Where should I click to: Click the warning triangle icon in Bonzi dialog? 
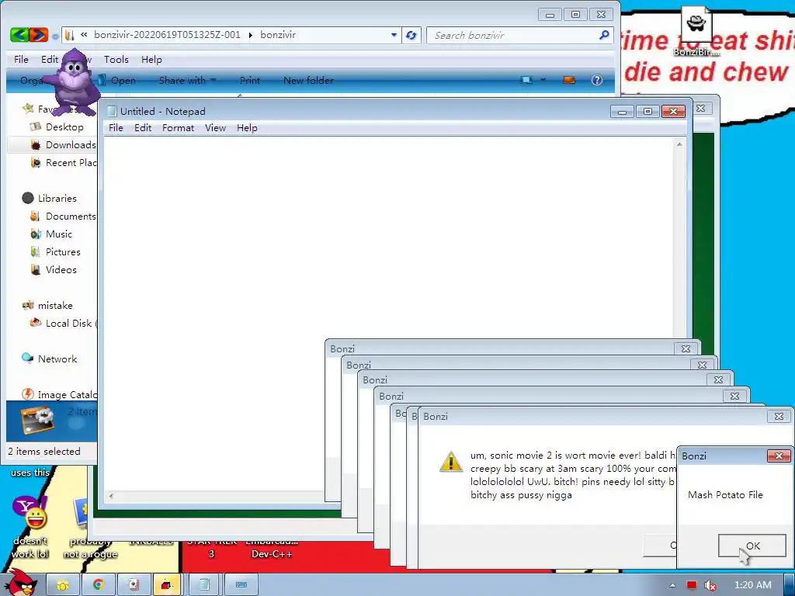click(451, 462)
